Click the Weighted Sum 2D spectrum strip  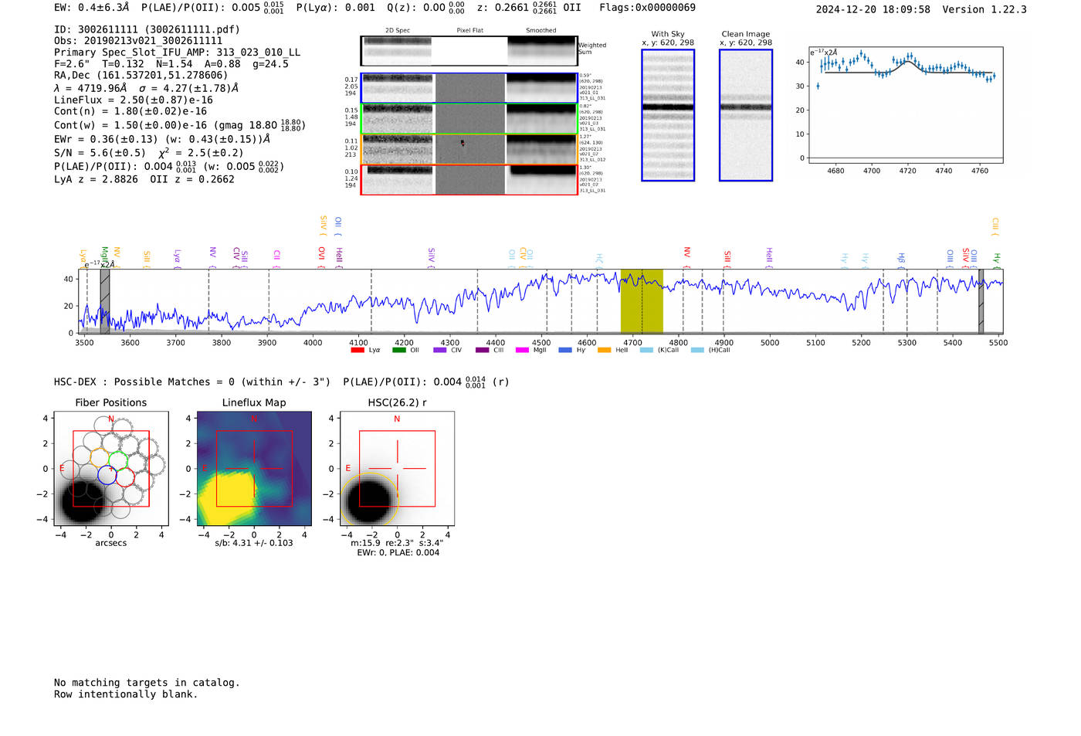click(x=469, y=51)
